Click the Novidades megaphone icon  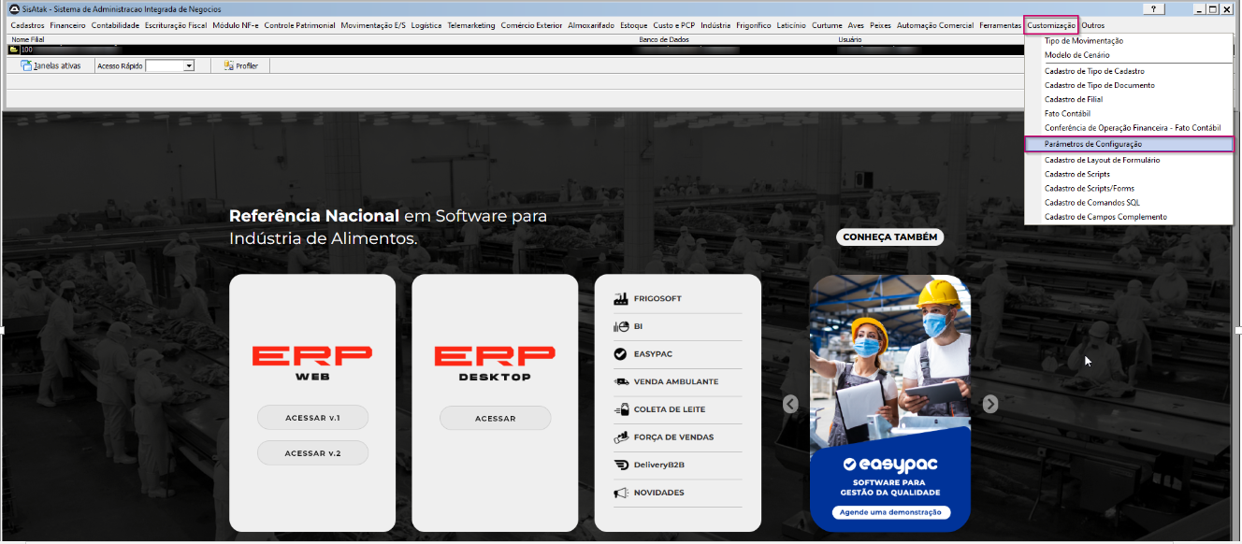[619, 493]
